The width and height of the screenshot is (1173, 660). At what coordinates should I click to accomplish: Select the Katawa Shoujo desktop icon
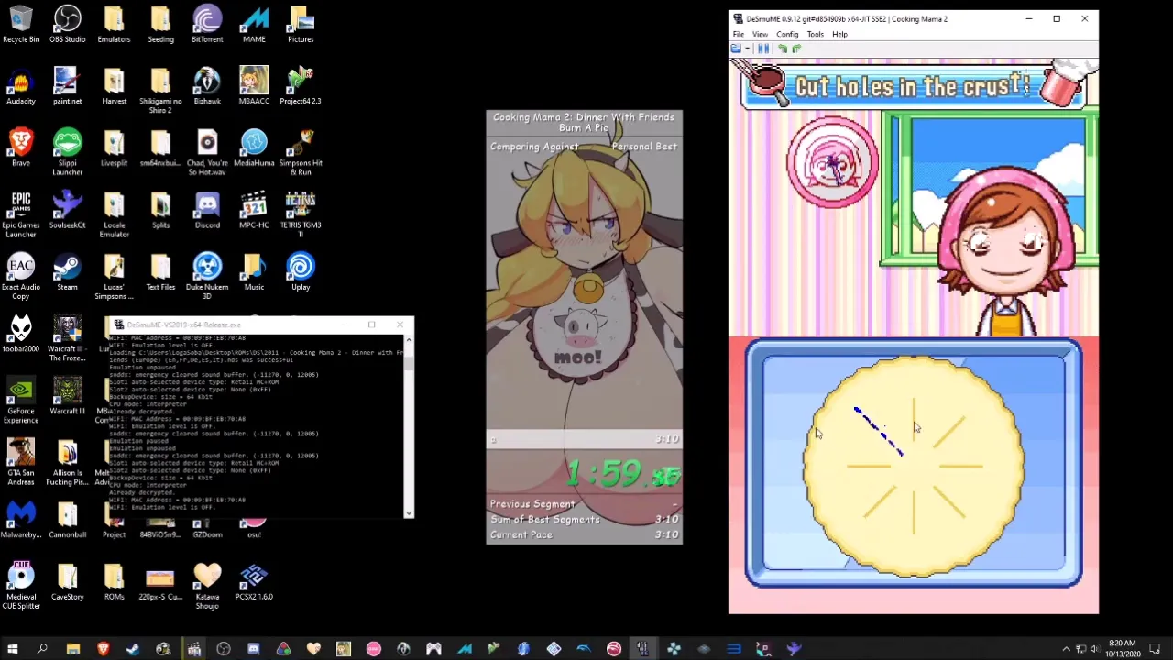coord(207,587)
